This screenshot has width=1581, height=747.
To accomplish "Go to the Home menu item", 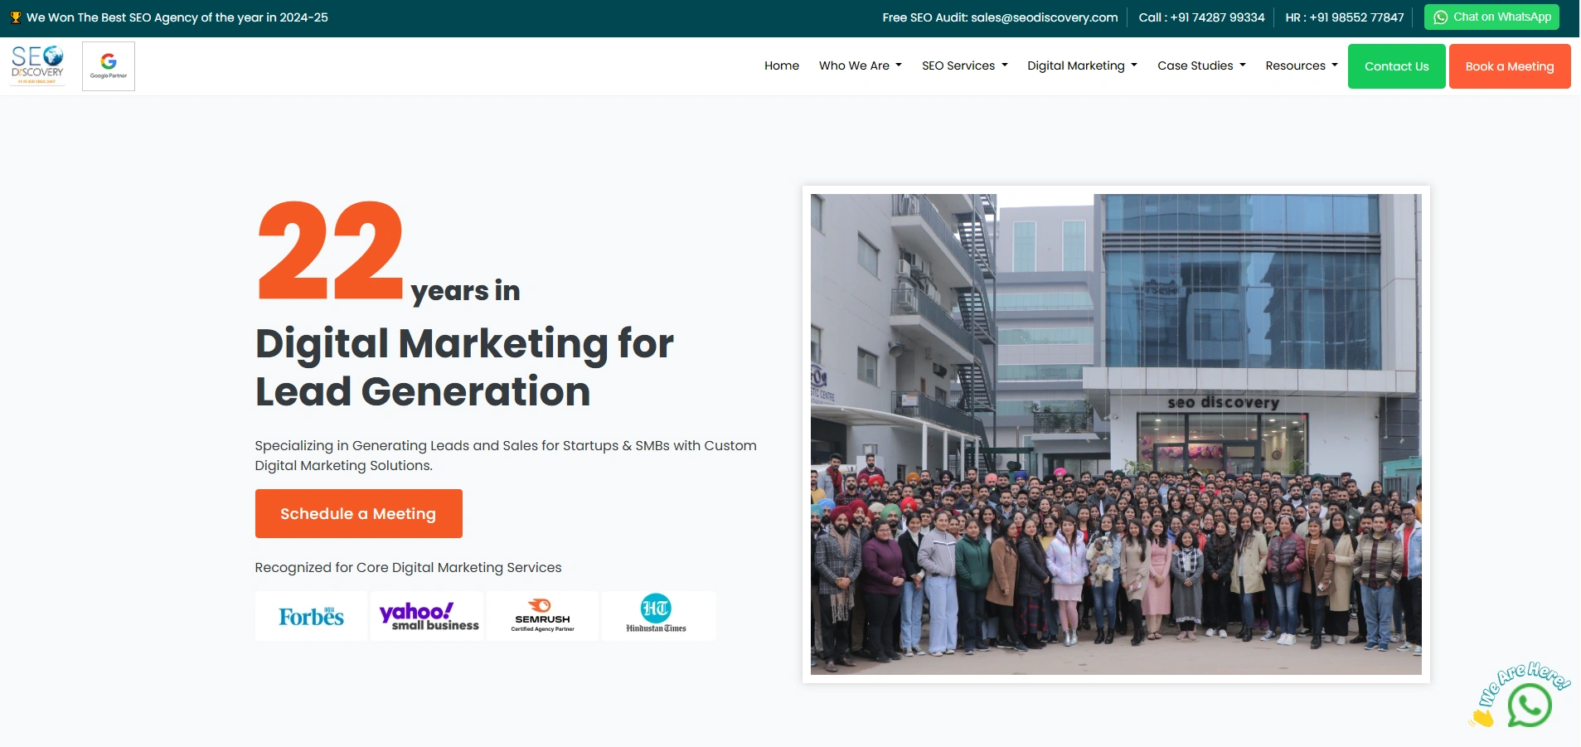I will 781,65.
